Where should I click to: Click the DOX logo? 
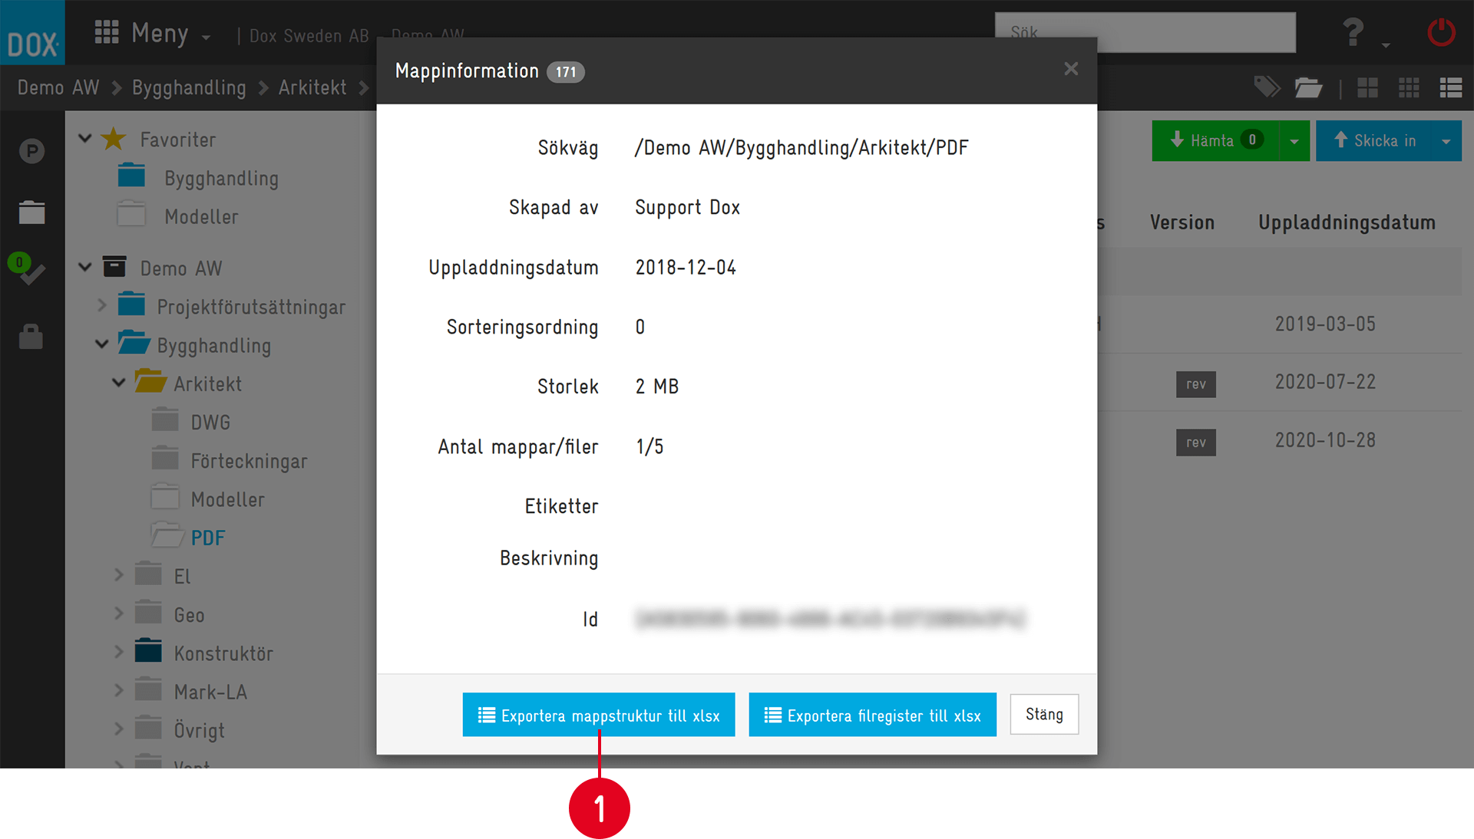(32, 32)
